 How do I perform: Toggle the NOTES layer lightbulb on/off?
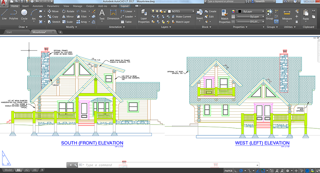click(153, 11)
